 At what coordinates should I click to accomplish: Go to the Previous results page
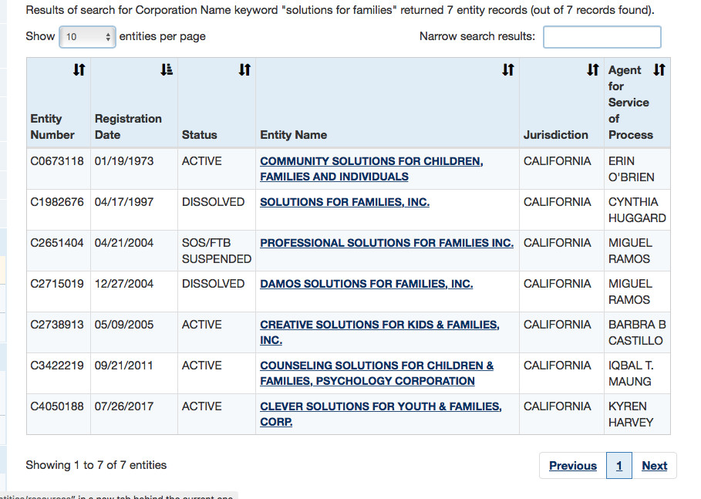click(572, 466)
